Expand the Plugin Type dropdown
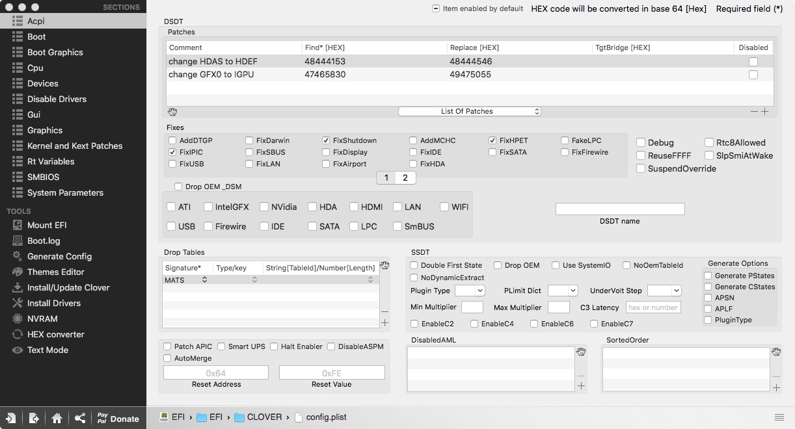 click(x=470, y=291)
